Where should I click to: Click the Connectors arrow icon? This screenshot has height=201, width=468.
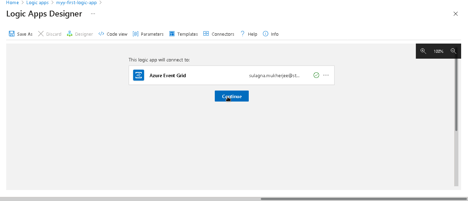point(206,34)
